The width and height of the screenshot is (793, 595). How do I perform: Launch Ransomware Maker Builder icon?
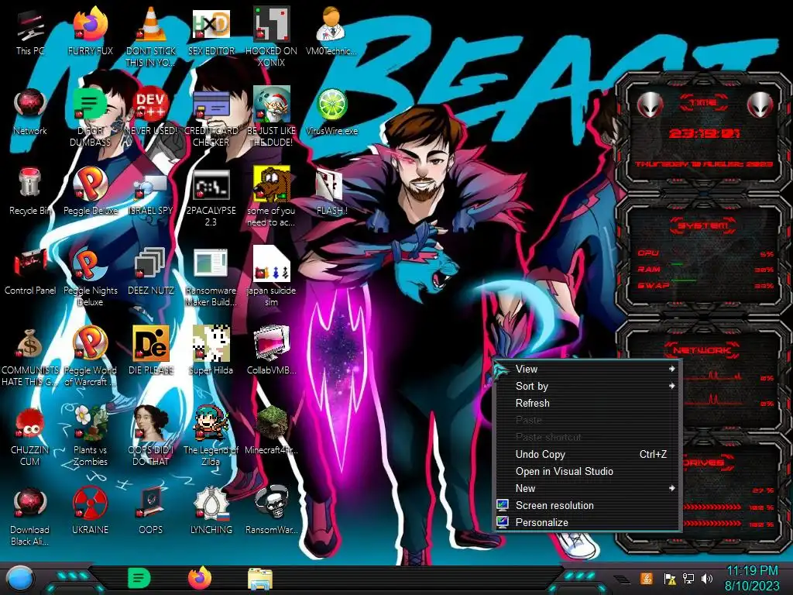(211, 277)
